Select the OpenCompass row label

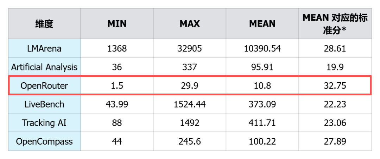(44, 141)
